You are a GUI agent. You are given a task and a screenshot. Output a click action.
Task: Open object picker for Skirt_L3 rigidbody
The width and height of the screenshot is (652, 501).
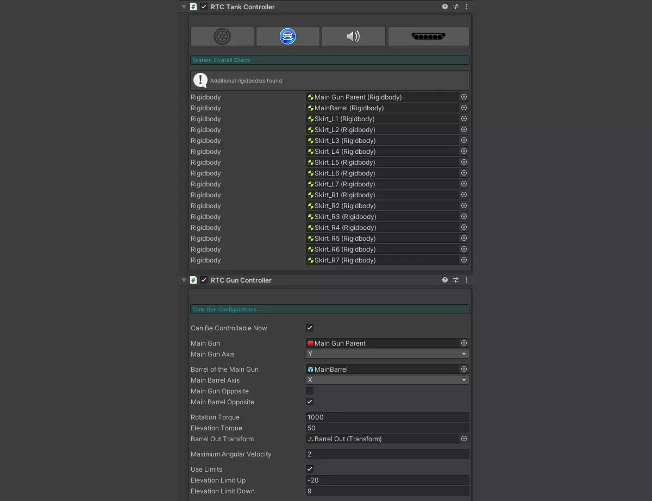pyautogui.click(x=464, y=140)
